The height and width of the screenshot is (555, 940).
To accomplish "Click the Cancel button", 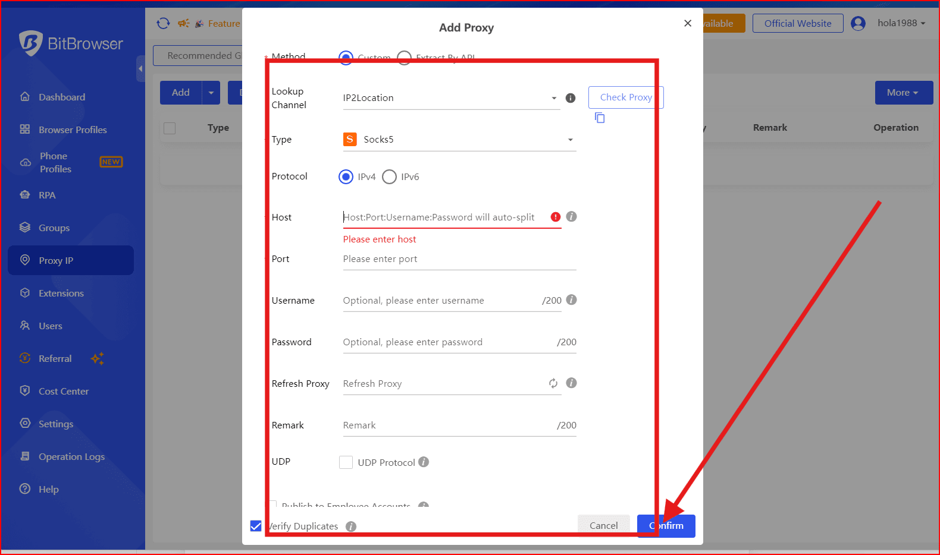I will coord(603,525).
